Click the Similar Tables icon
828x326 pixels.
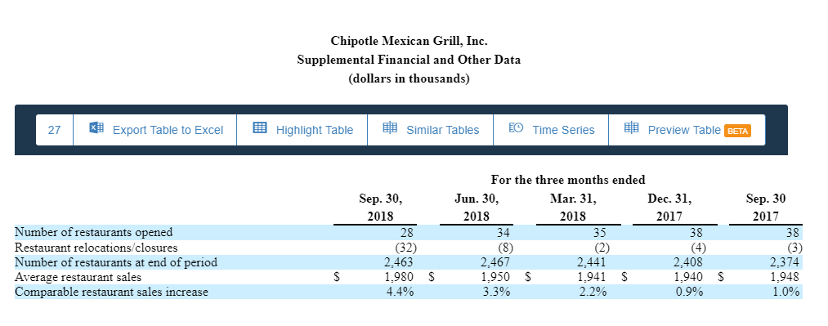pos(389,130)
